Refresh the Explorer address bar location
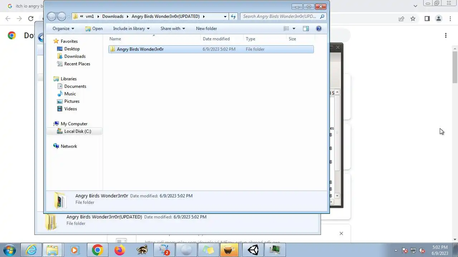This screenshot has height=257, width=458. click(233, 16)
